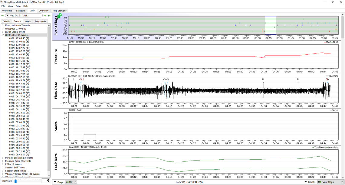Screen dimensions: 345x185
Task: Open the Data menu
Action: [x=18, y=6]
